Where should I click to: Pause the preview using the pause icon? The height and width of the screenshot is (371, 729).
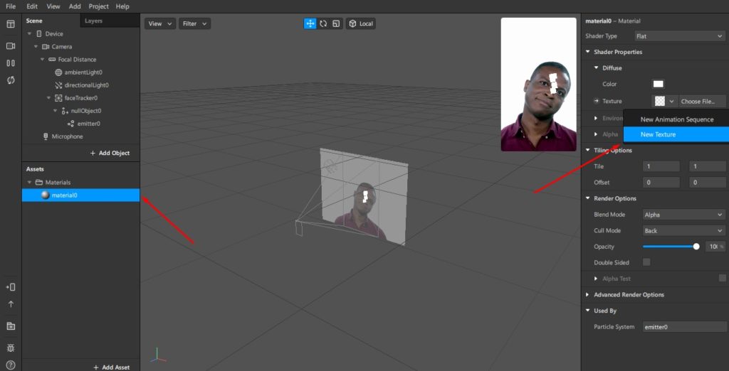(11, 63)
